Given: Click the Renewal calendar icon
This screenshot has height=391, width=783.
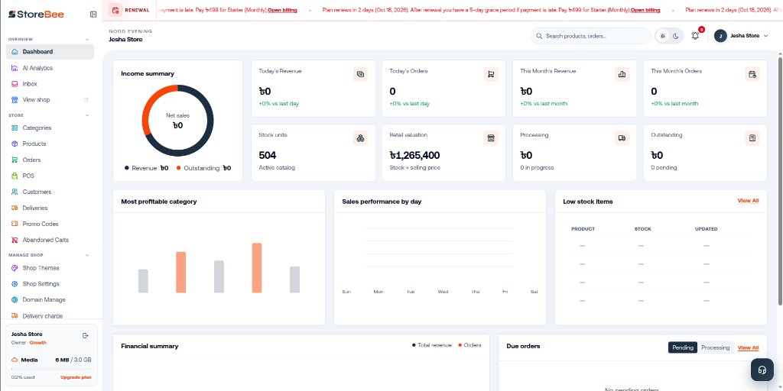Looking at the screenshot, I should (x=115, y=10).
